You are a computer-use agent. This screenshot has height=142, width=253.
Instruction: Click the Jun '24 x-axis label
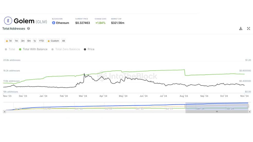(144, 96)
